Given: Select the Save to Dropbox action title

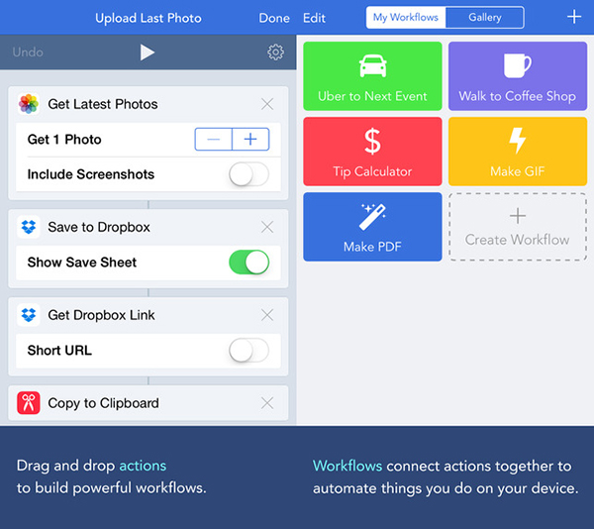Looking at the screenshot, I should coord(99,227).
